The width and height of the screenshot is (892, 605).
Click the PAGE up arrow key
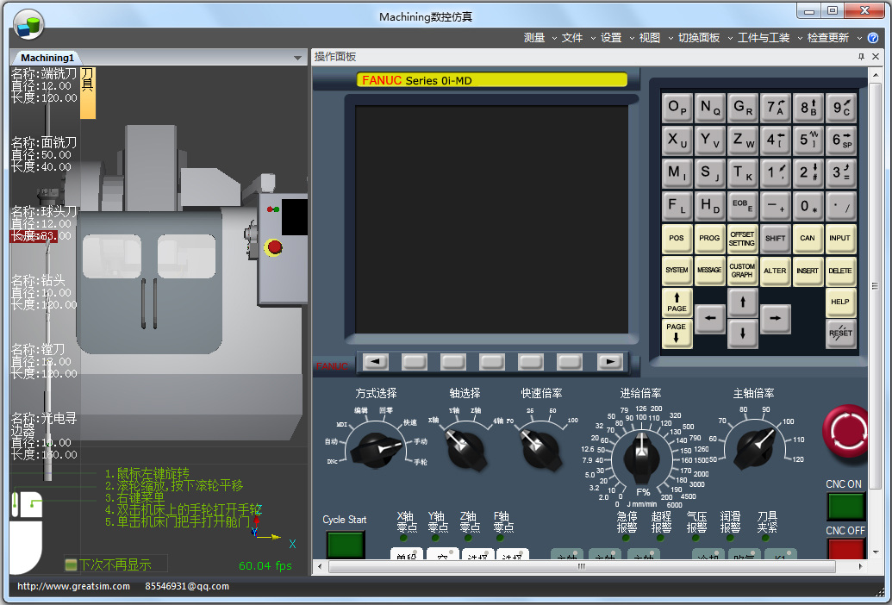pyautogui.click(x=677, y=302)
